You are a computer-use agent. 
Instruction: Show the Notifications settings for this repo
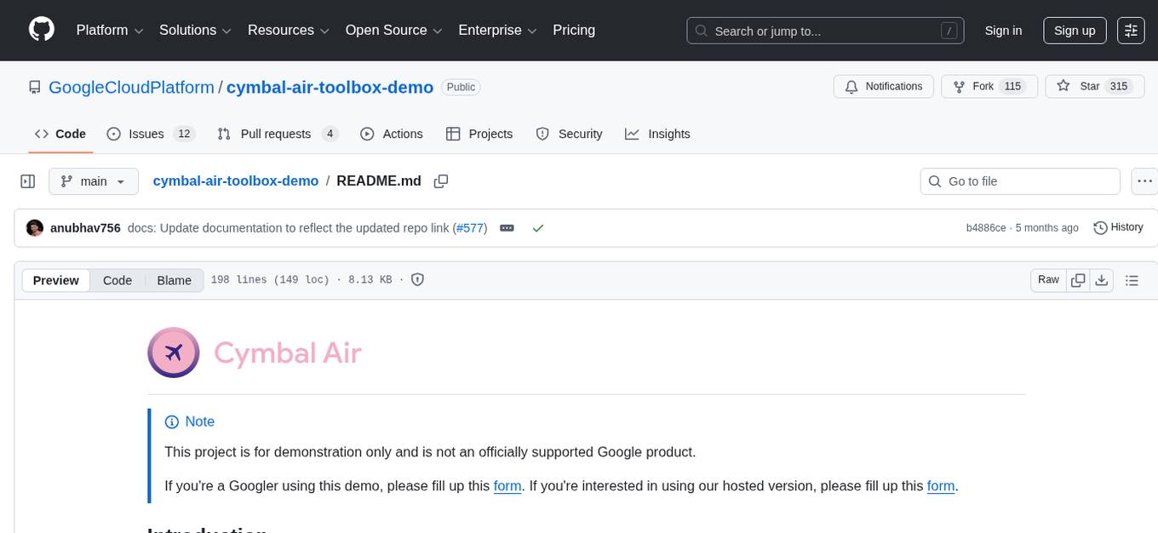point(883,86)
